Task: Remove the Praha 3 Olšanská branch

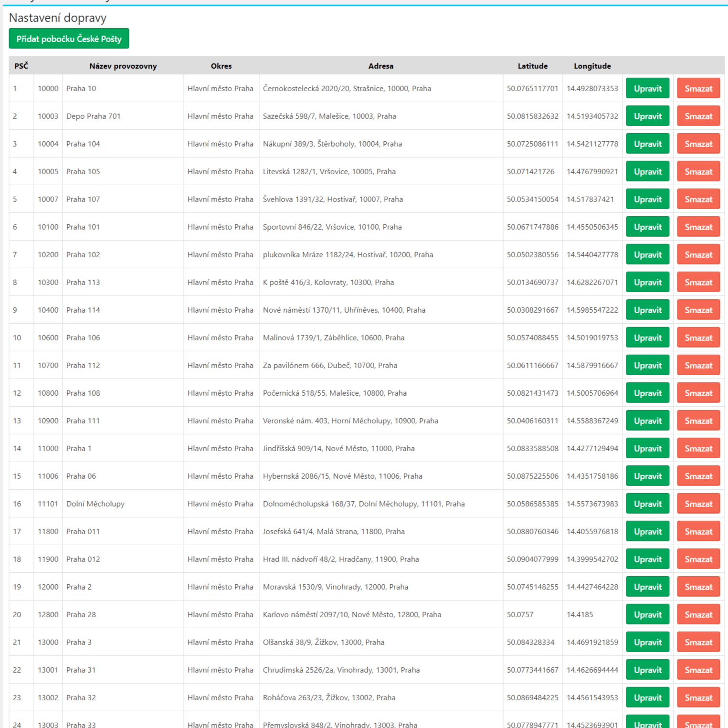Action: 698,642
